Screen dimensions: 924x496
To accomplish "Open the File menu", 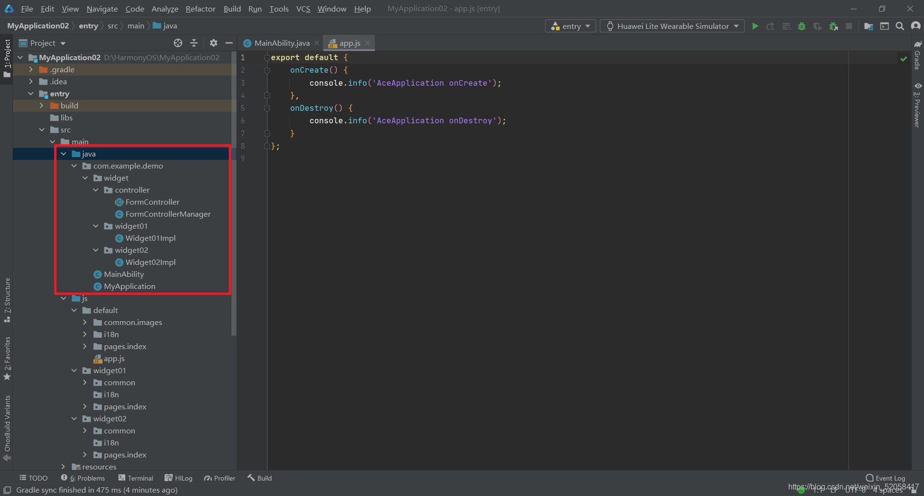I will [27, 9].
